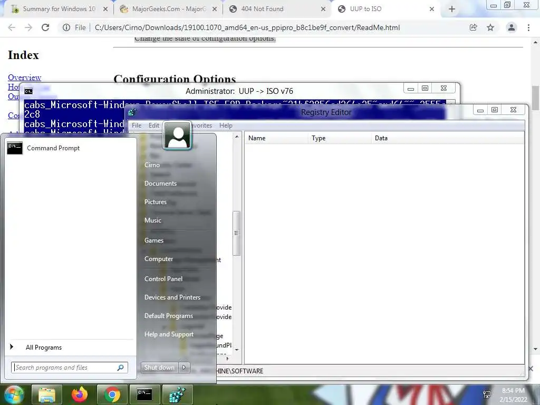Screen dimensions: 540x405
Task: Click the Name column header in Registry Editor
Action: click(x=276, y=138)
